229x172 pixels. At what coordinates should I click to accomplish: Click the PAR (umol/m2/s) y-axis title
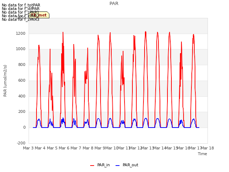pos(5,81)
